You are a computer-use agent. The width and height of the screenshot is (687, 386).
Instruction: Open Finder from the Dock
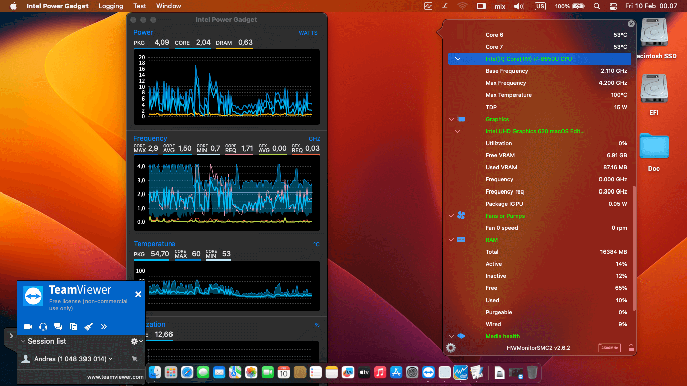tap(155, 372)
